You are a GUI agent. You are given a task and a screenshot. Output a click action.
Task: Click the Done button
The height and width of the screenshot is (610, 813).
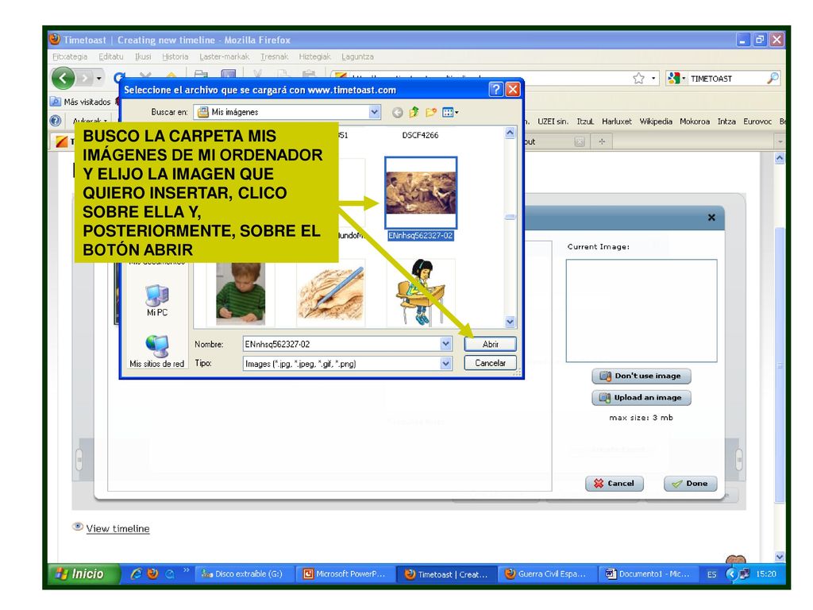[x=691, y=484]
